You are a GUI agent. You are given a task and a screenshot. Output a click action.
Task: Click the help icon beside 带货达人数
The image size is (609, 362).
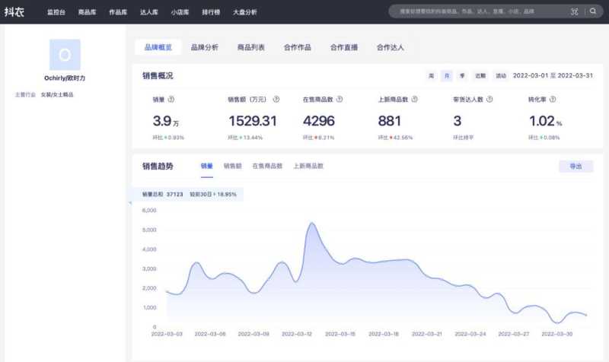tap(489, 100)
